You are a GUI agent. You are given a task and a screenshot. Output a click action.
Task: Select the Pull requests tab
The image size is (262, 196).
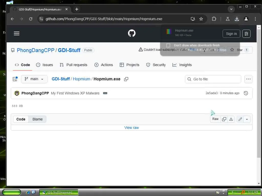(73, 65)
